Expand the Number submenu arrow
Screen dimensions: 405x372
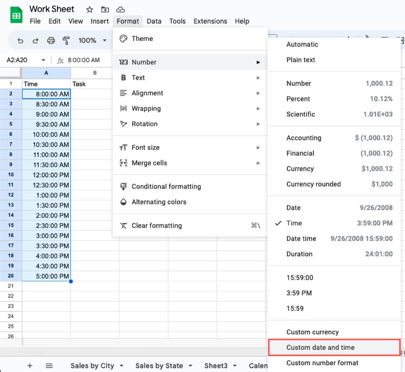[x=258, y=62]
